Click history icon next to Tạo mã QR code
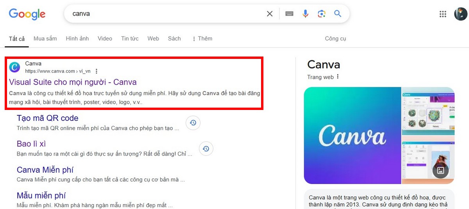The height and width of the screenshot is (209, 469). point(193,123)
